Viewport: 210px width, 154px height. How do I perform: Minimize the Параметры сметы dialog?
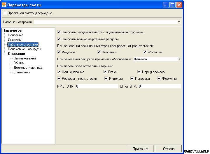[x=166, y=5]
